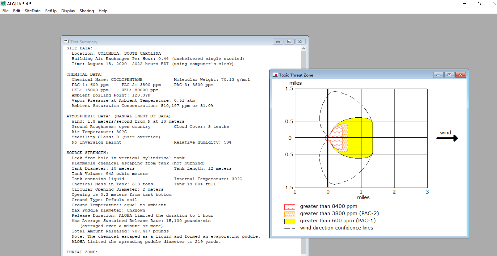
Task: Click the ALOHA palm tree application icon
Action: click(x=3, y=4)
